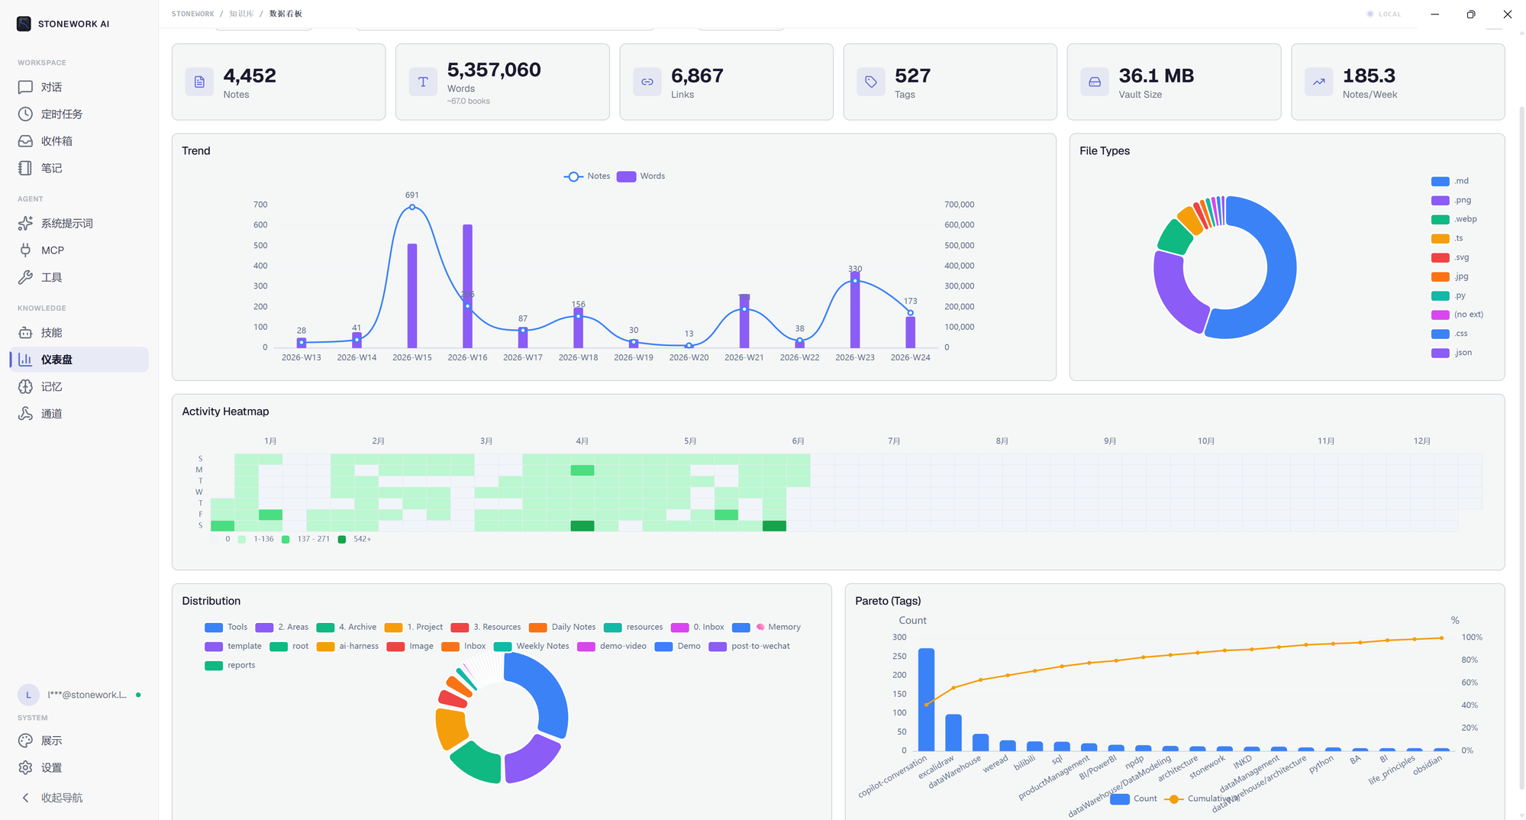Open the 技能 skills icon
Viewport: 1526px width, 820px height.
pos(25,333)
